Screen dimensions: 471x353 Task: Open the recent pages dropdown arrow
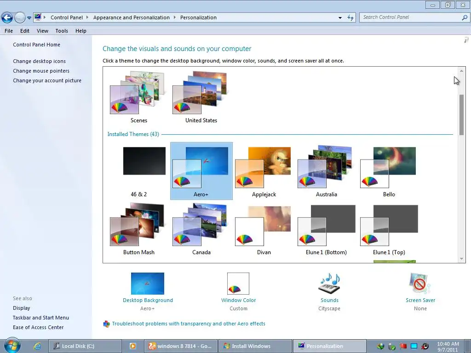(29, 18)
